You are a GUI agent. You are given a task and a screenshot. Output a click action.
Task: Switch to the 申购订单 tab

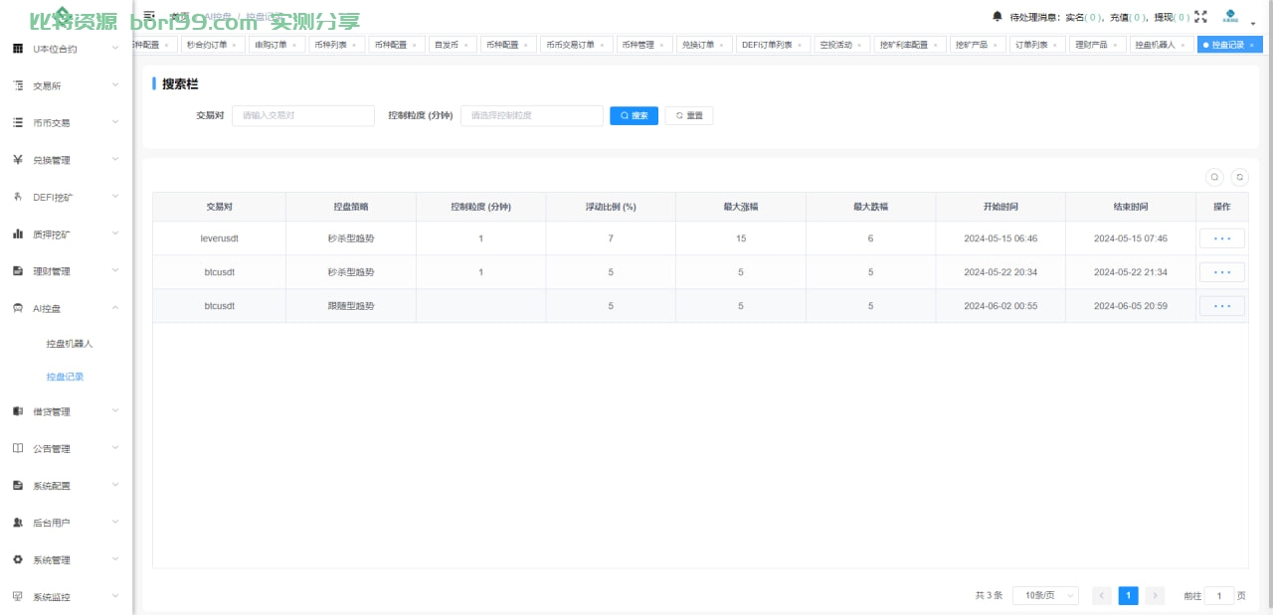point(275,45)
